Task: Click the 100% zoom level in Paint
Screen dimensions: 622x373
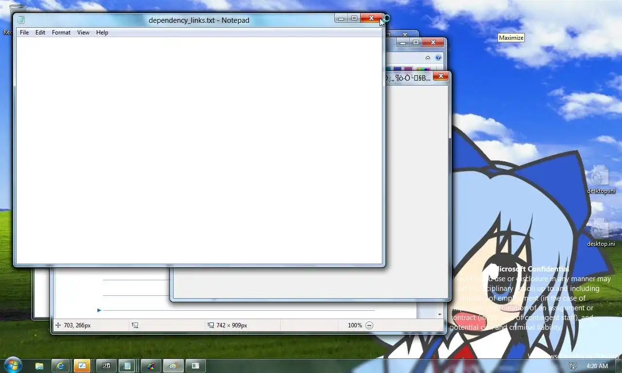Action: [355, 325]
